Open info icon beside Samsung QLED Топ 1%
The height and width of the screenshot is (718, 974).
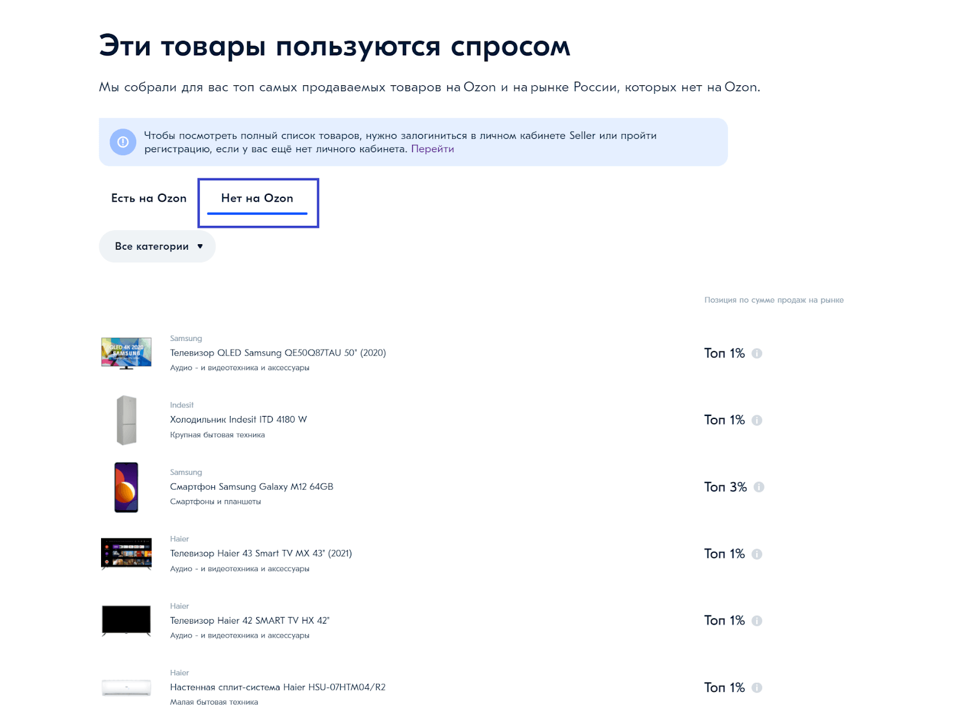[757, 353]
